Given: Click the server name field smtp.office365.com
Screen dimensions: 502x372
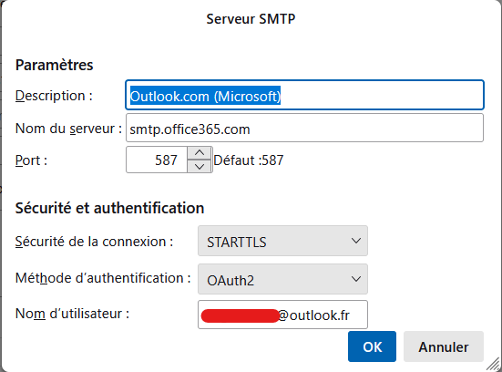Looking at the screenshot, I should pos(304,128).
